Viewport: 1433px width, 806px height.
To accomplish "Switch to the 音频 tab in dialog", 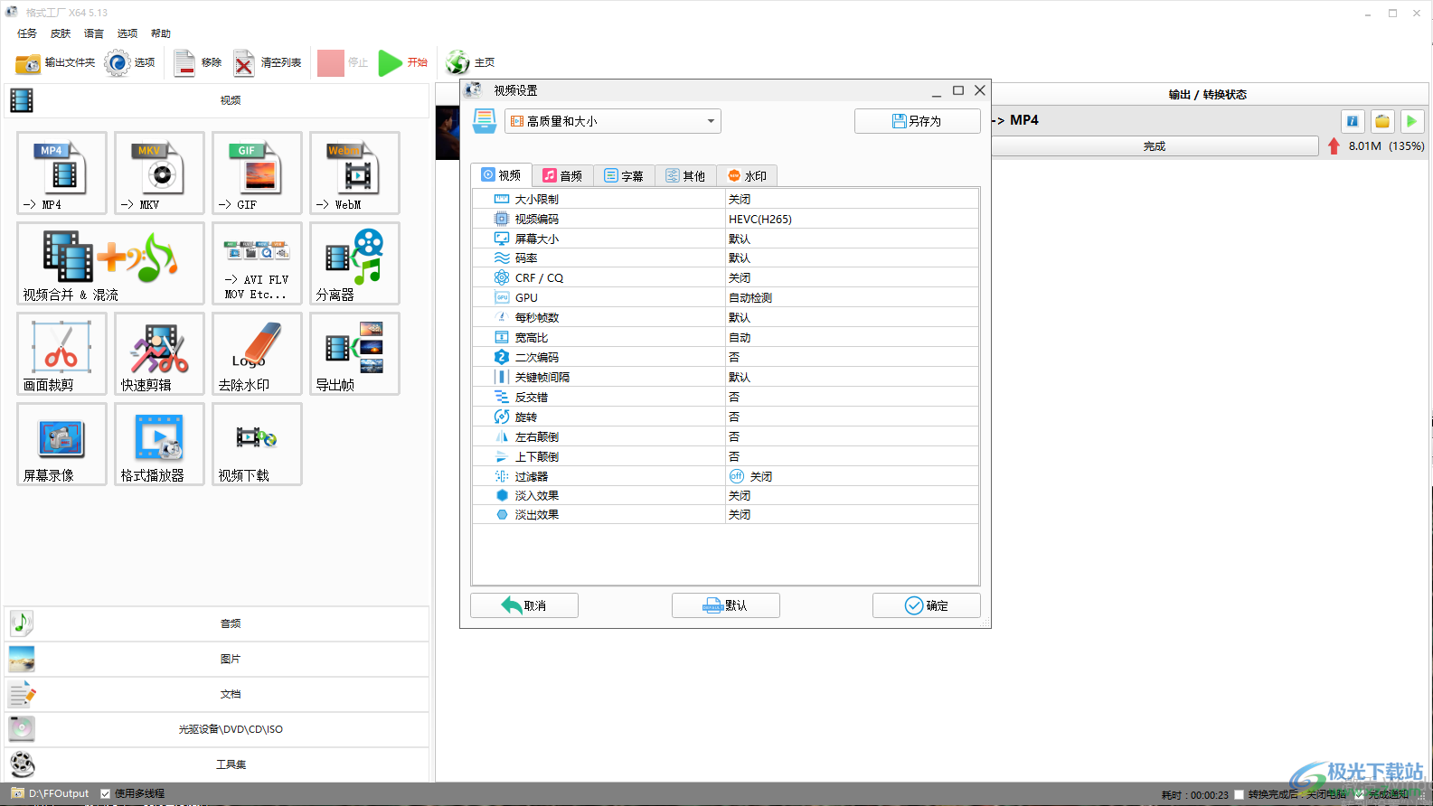I will [562, 175].
